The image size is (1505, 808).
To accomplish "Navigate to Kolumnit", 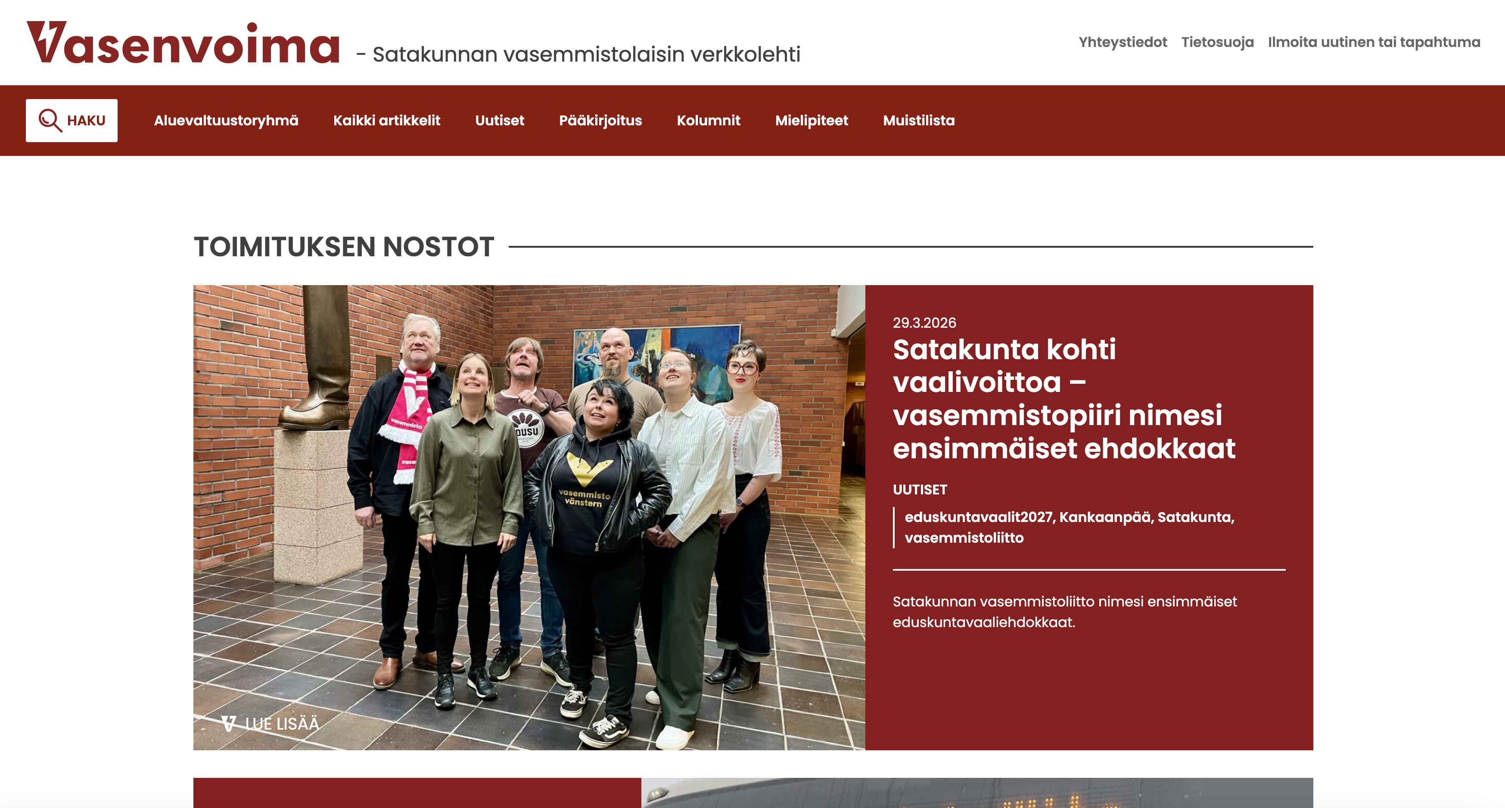I will pos(708,120).
